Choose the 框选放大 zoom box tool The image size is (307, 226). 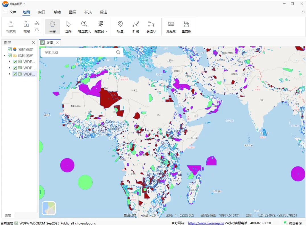(x=84, y=27)
